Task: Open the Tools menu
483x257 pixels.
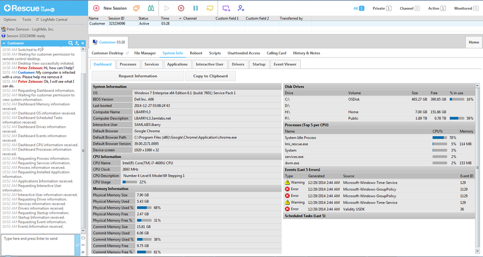Action: point(26,19)
